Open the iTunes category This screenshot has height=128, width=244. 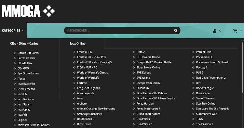point(21,79)
